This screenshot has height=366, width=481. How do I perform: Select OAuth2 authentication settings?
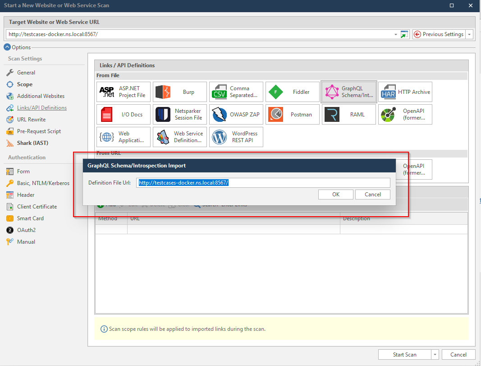pos(26,230)
